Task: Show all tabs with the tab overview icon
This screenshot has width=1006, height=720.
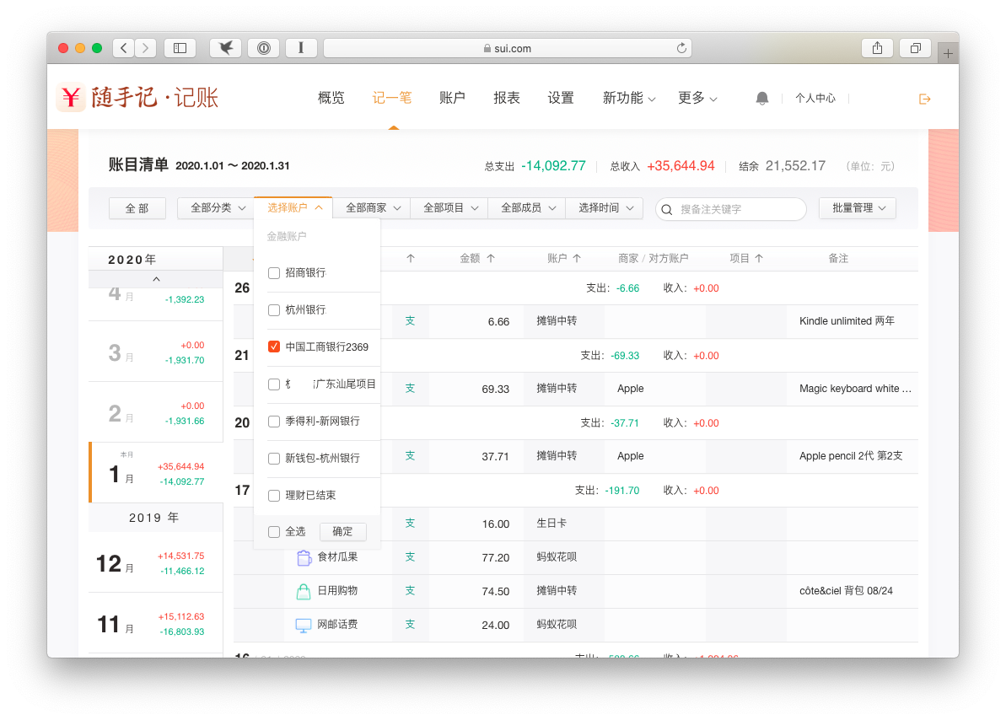Action: [916, 48]
